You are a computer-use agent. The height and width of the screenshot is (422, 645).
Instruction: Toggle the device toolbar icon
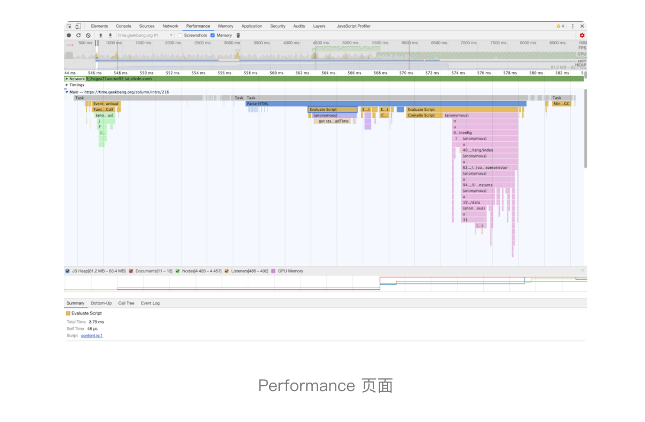tap(78, 26)
